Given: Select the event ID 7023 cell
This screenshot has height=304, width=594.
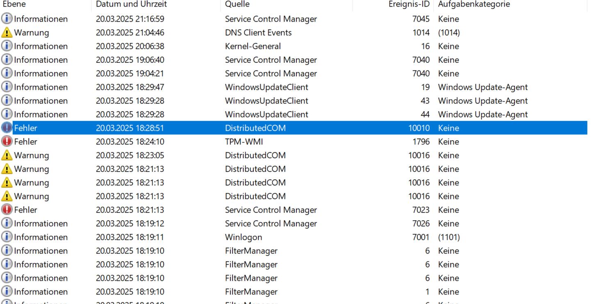Looking at the screenshot, I should click(x=421, y=210).
